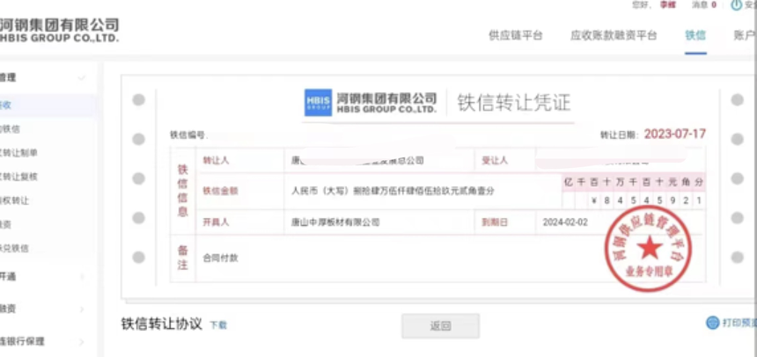Click the HBIS blue logo on the certificate
Screen dimensions: 757x357
coord(318,102)
